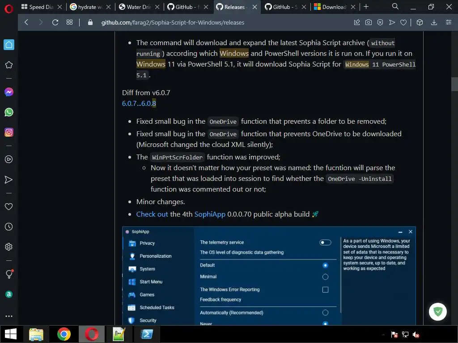The width and height of the screenshot is (458, 343).
Task: Open Notepad++ from the taskbar
Action: pos(119,334)
